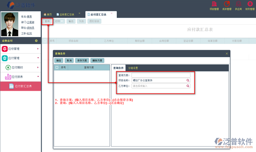The image size is (256, 152).
Task: Click the 删除方案 button
Action: [97, 61]
